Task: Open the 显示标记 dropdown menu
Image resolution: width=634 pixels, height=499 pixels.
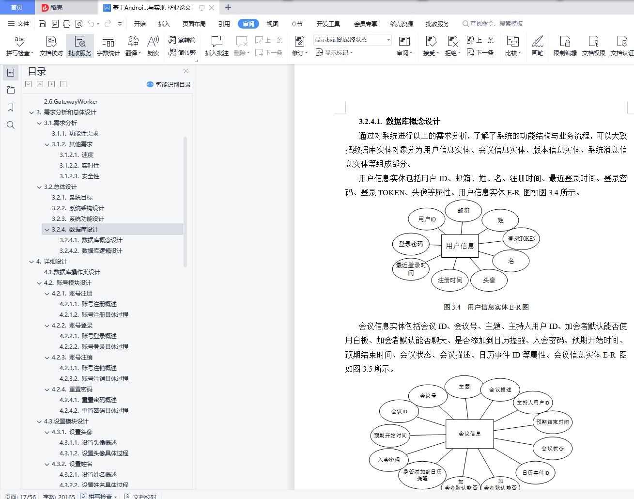Action: (x=334, y=52)
